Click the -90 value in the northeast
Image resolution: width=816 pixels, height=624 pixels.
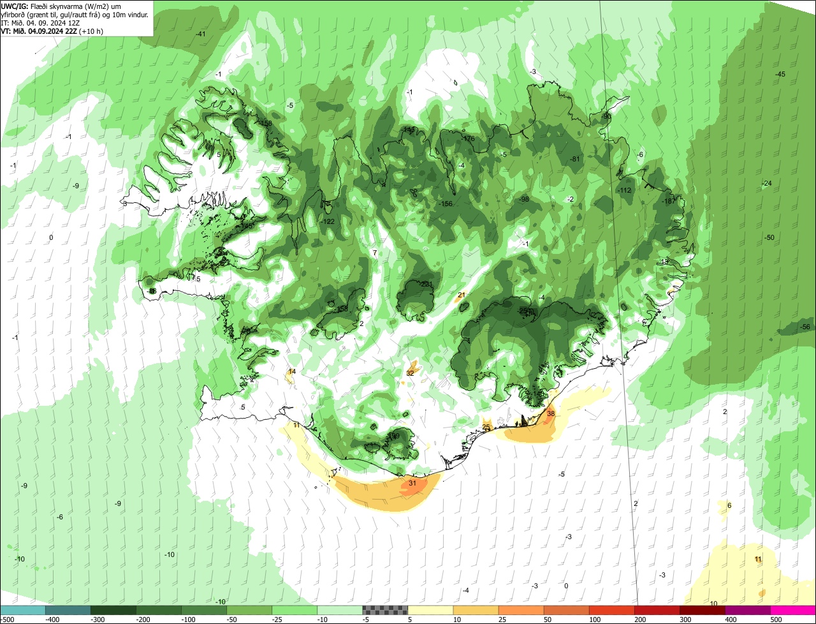[x=606, y=116]
